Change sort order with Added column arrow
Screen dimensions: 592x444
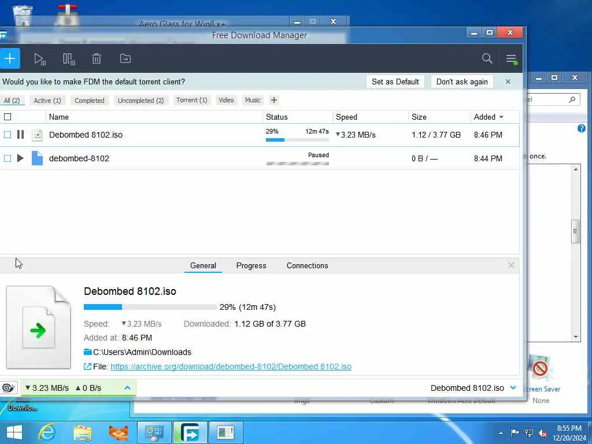tap(501, 117)
